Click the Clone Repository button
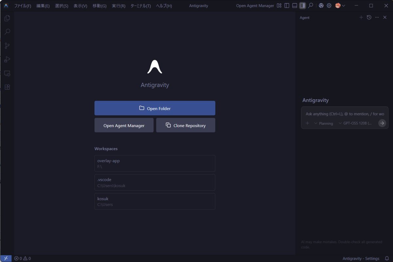The image size is (393, 262). (x=186, y=125)
